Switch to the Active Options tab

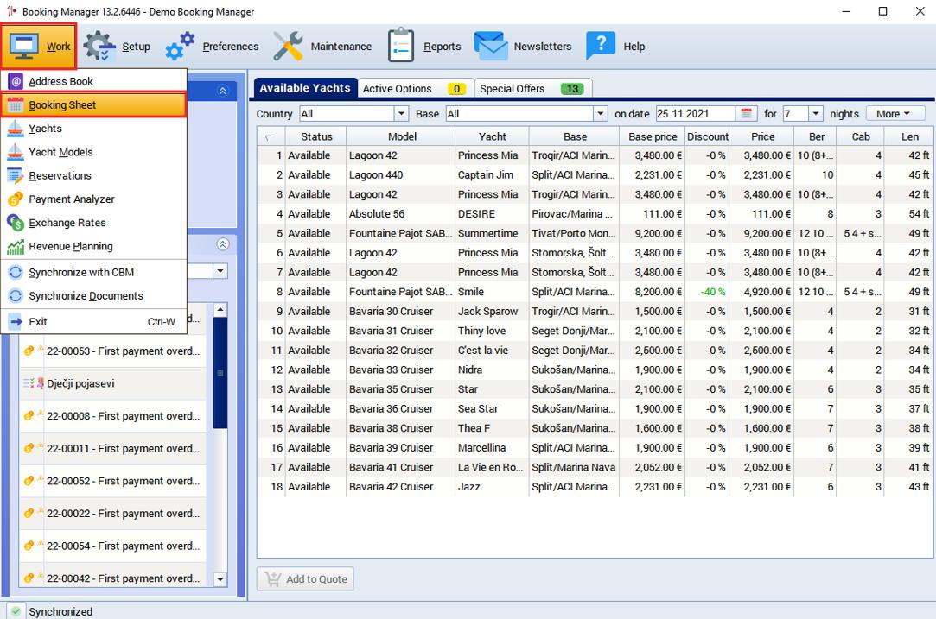pyautogui.click(x=415, y=88)
